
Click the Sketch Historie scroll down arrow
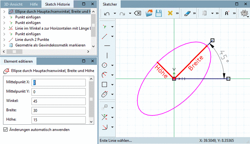[93, 46]
